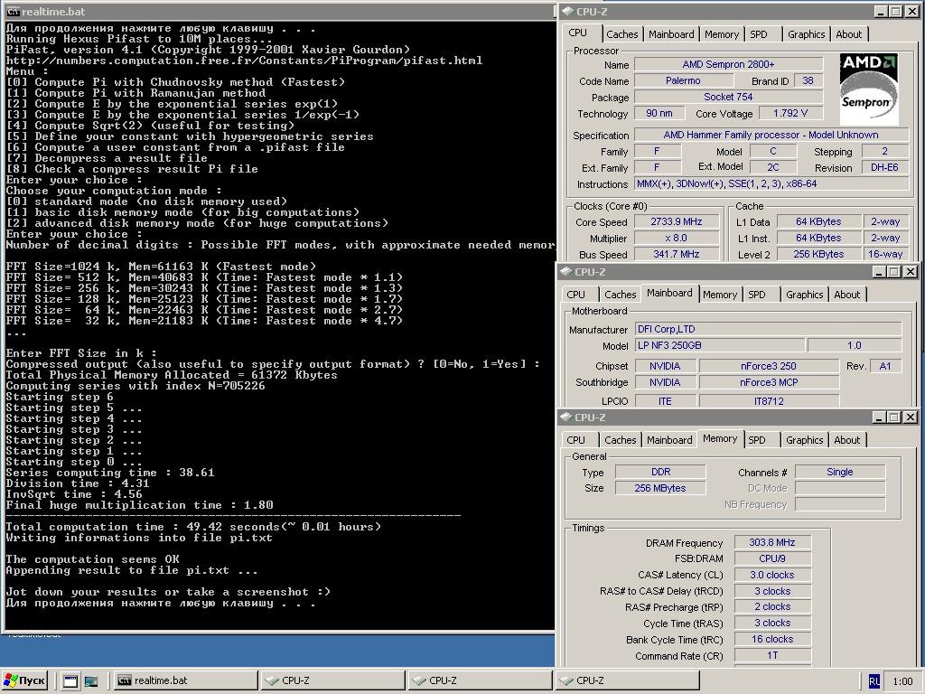Activate the first CPU-Z taskbar button

tap(332, 680)
